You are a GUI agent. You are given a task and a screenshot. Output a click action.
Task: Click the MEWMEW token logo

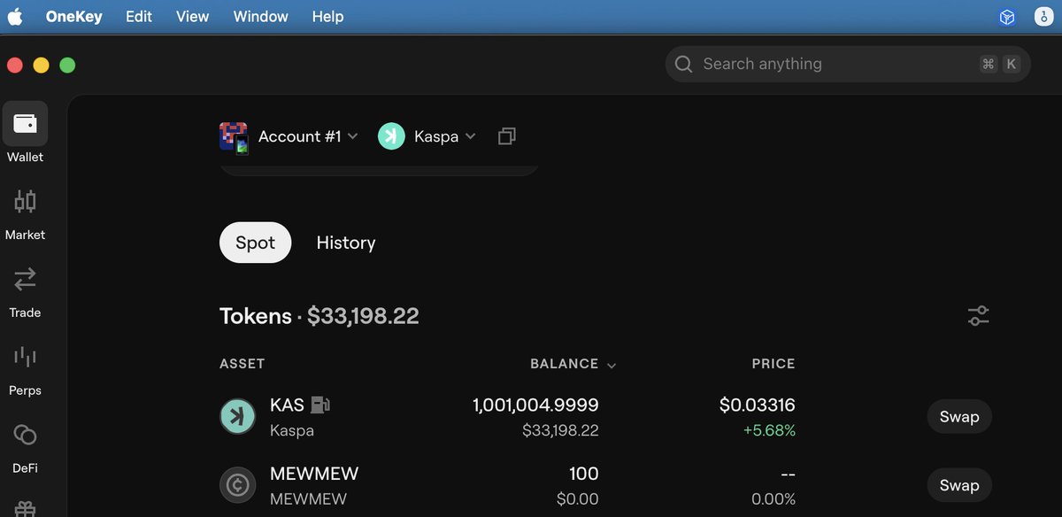coord(237,485)
